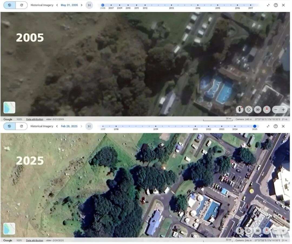The height and width of the screenshot is (244, 292).
Task: Open Data attribution link in 2005 panel
Action: click(x=35, y=119)
